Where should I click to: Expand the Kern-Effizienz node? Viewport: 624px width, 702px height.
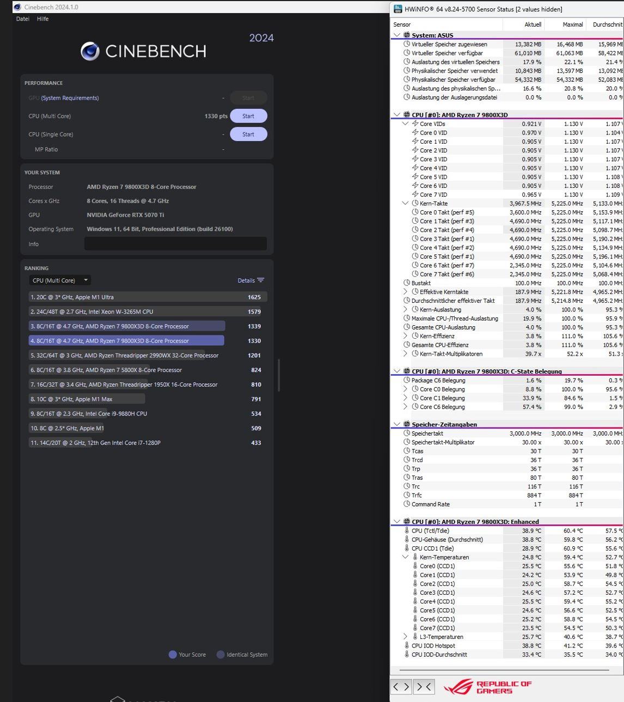click(405, 336)
